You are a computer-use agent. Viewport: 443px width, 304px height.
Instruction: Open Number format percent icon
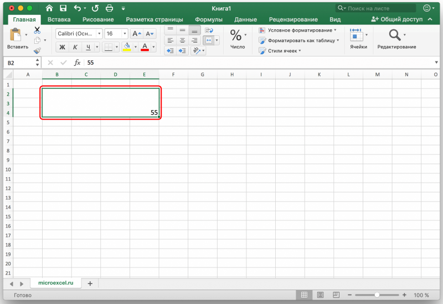pyautogui.click(x=236, y=35)
